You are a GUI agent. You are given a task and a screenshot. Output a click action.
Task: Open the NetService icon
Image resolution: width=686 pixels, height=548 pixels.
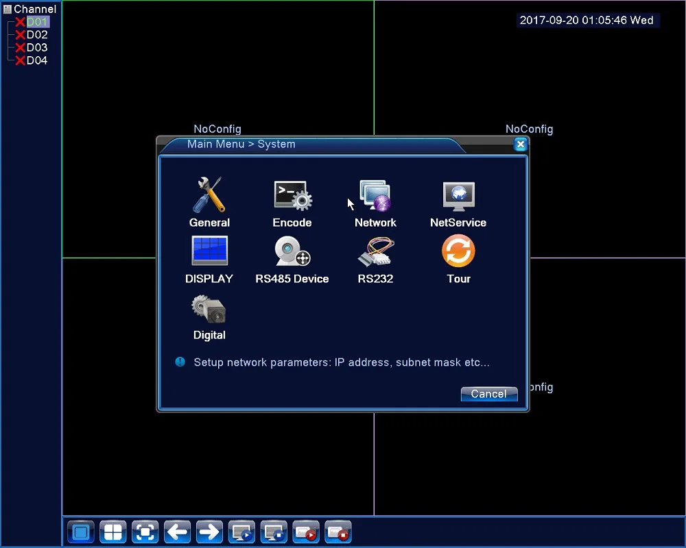click(x=458, y=196)
